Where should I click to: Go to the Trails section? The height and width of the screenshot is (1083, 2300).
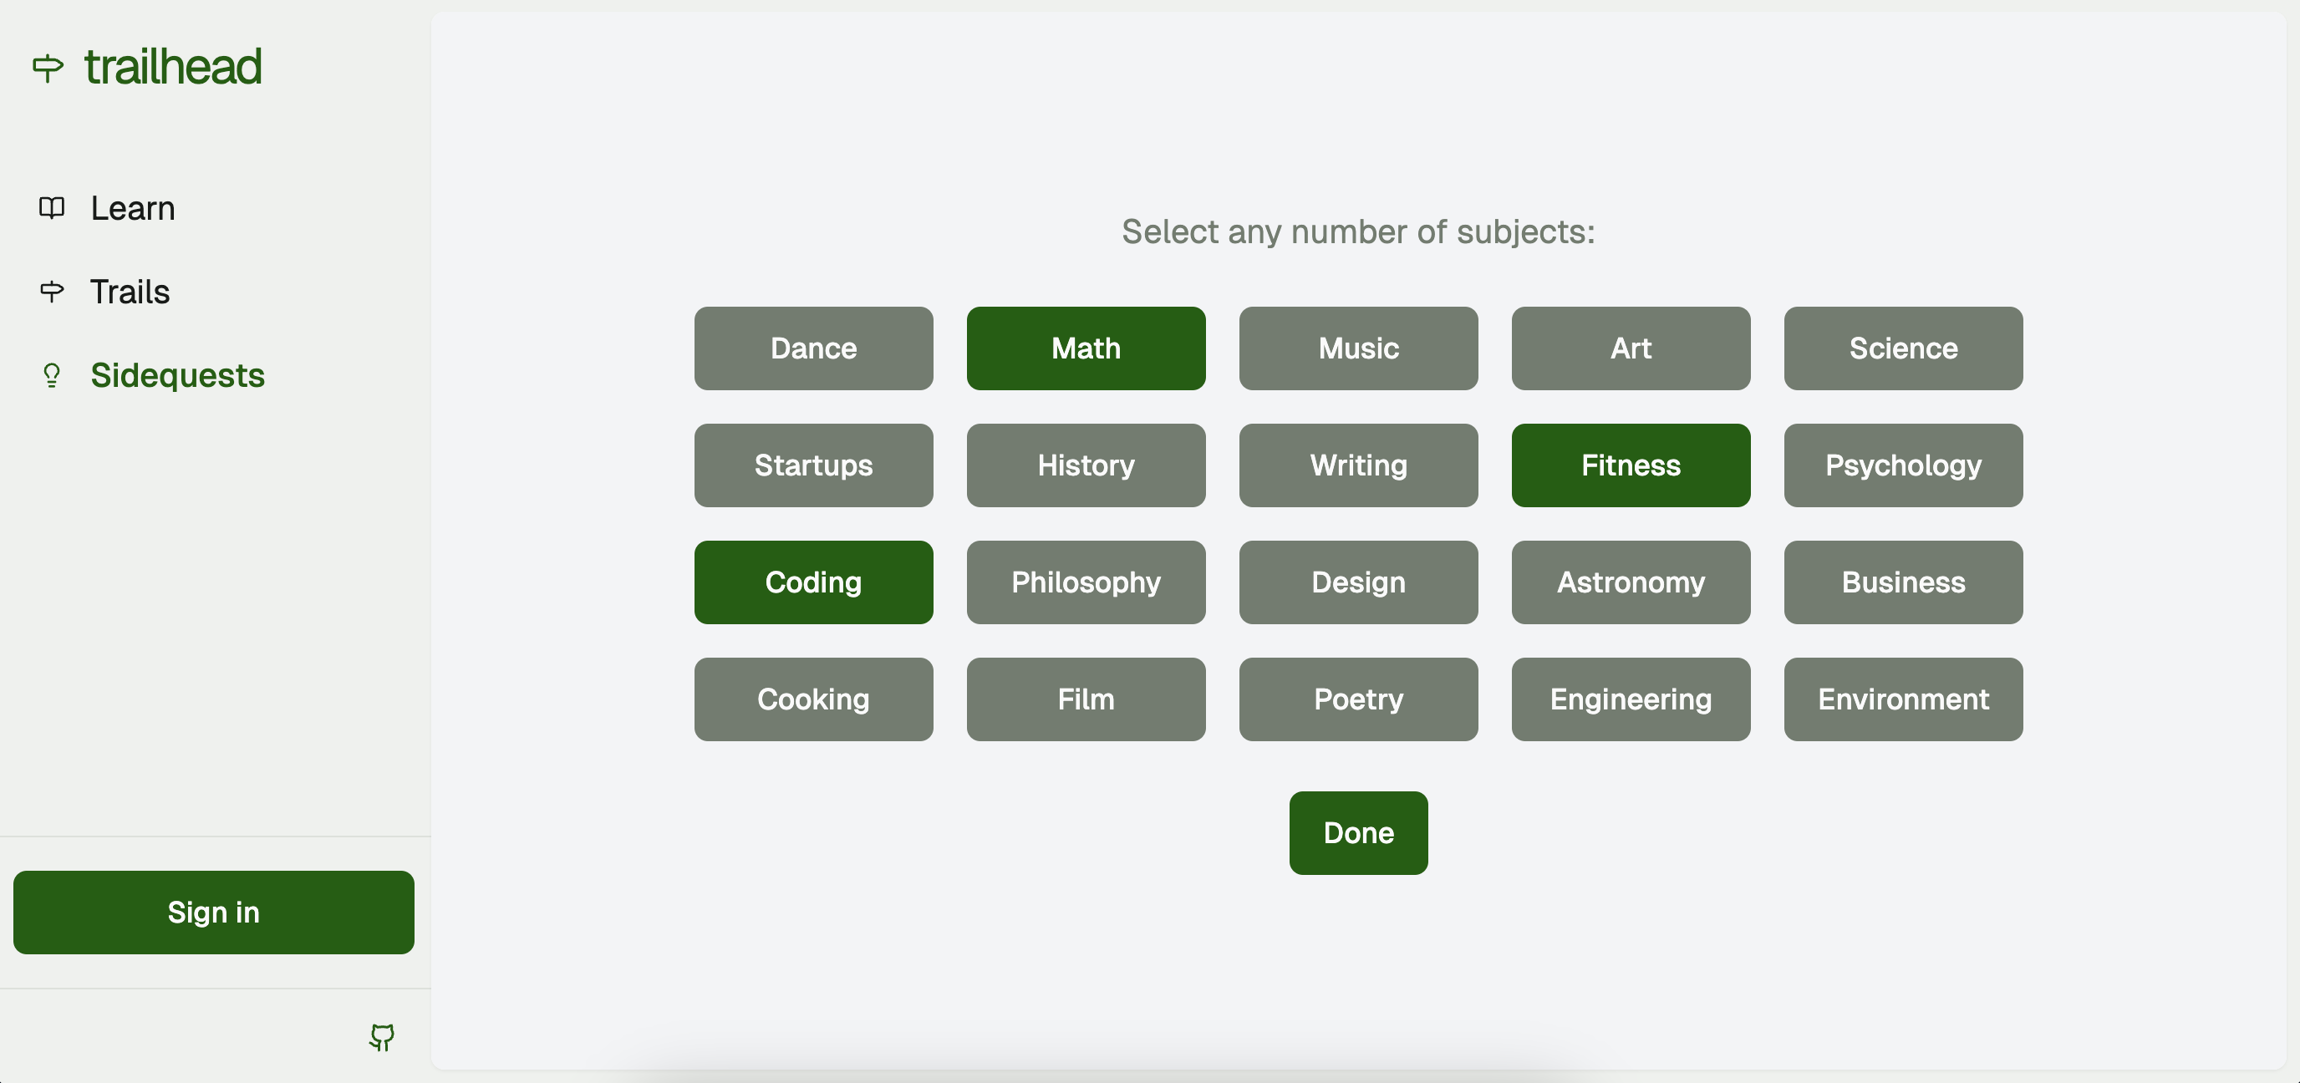130,291
